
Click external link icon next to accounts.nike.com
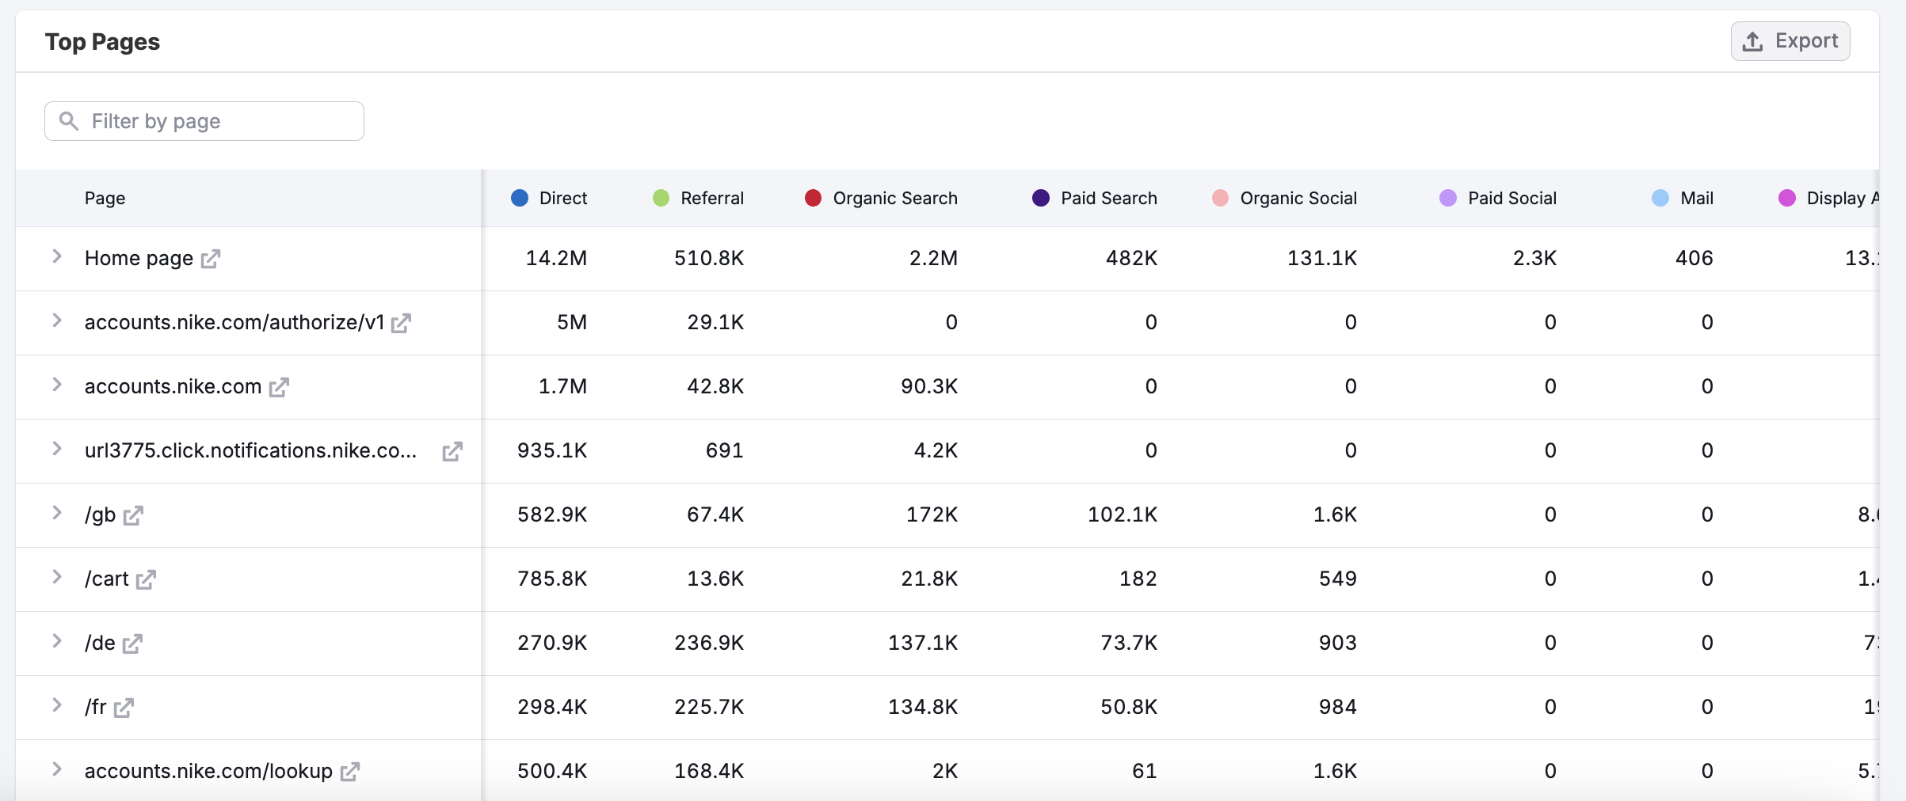[x=278, y=387]
